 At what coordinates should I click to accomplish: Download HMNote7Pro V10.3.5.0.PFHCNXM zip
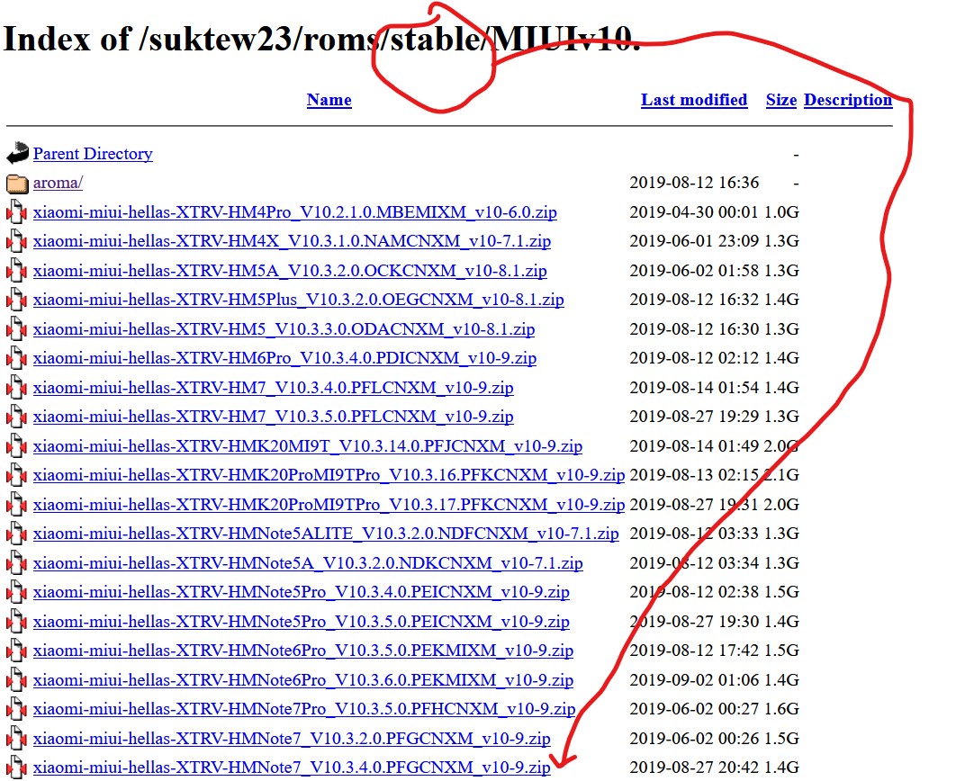304,709
